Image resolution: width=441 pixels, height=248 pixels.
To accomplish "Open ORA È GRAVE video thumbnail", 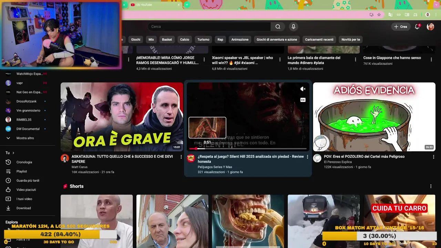I will pos(122,117).
